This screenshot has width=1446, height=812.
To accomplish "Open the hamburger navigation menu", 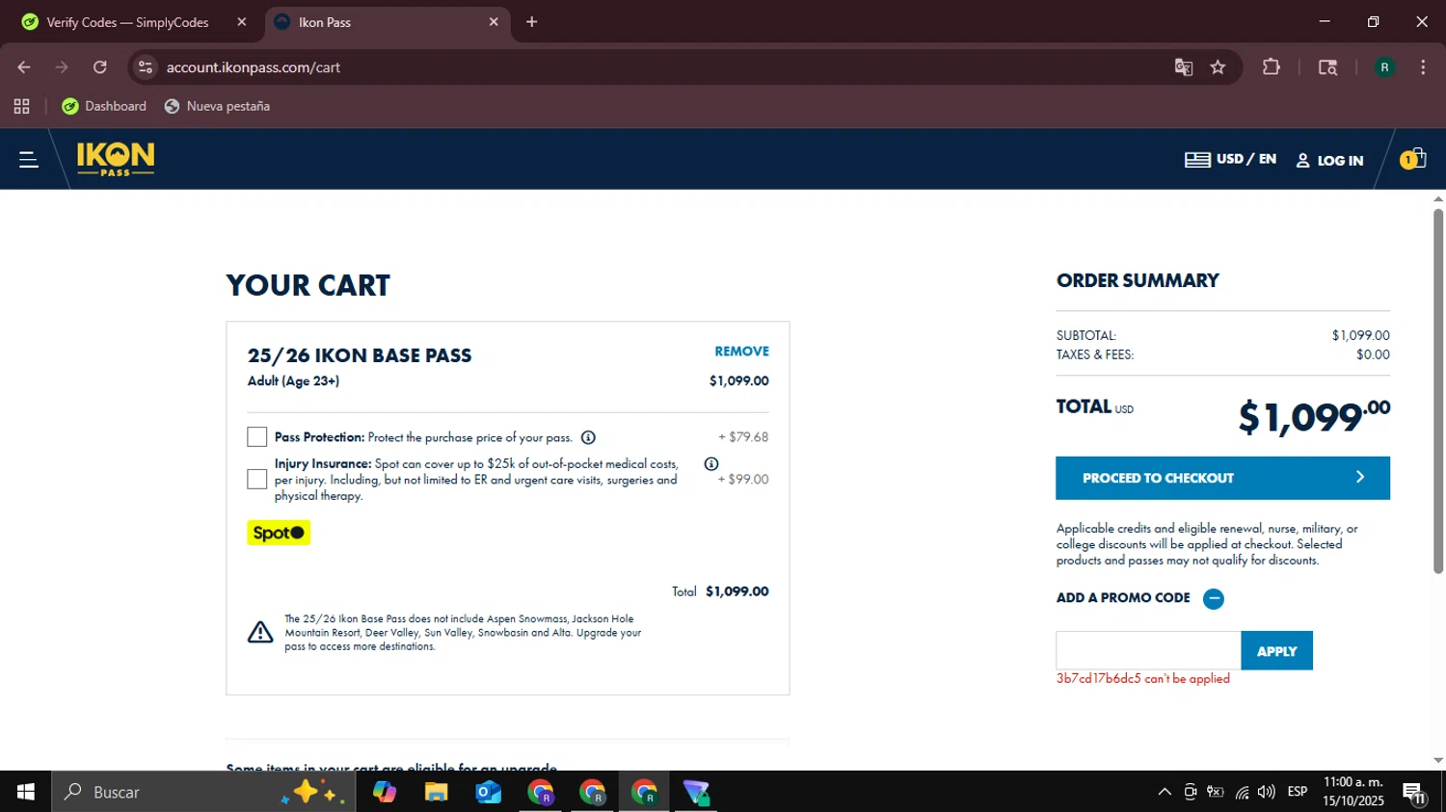I will point(29,160).
